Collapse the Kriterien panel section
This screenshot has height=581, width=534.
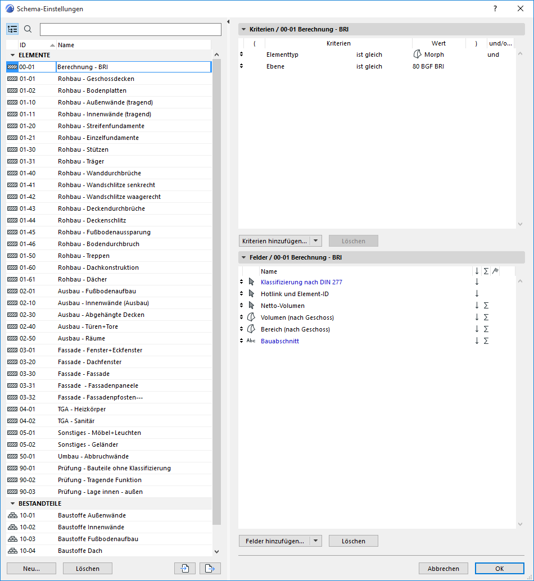(x=244, y=29)
